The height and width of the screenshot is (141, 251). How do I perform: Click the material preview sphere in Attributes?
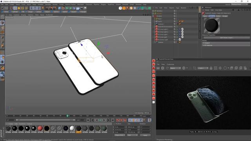[212, 25]
